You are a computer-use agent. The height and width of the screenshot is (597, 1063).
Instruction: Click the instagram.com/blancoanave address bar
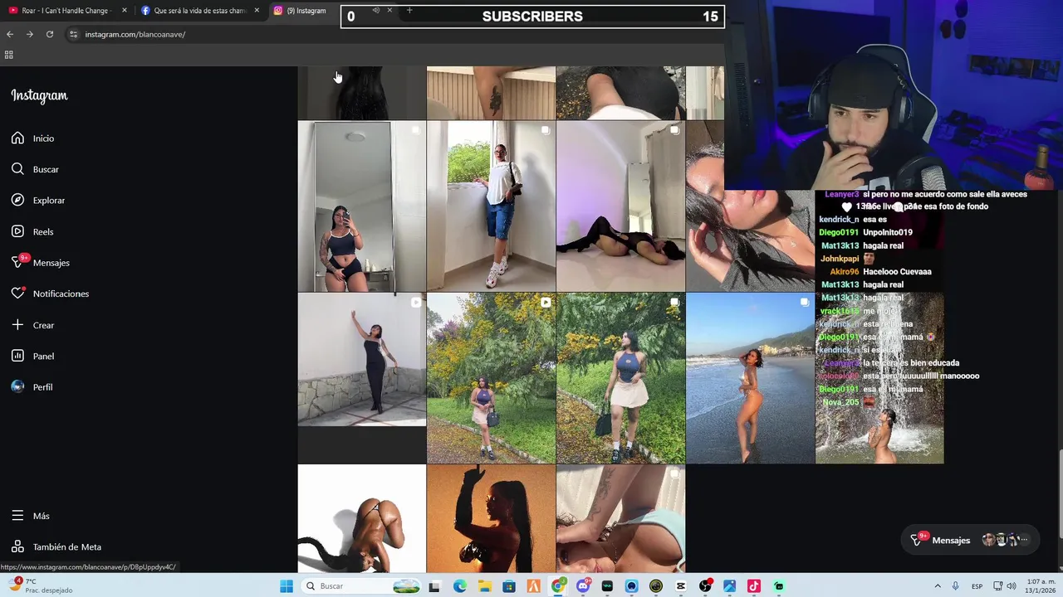click(x=135, y=34)
